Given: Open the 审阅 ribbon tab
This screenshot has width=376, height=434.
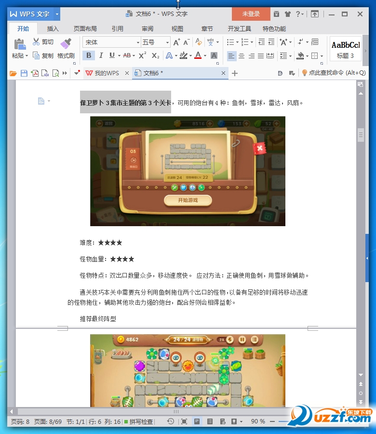Looking at the screenshot, I should [x=148, y=29].
